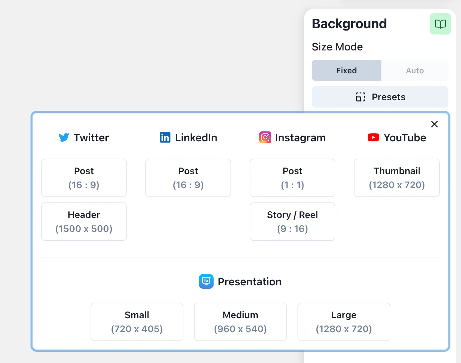Click the "Twitter" heading text

point(91,138)
